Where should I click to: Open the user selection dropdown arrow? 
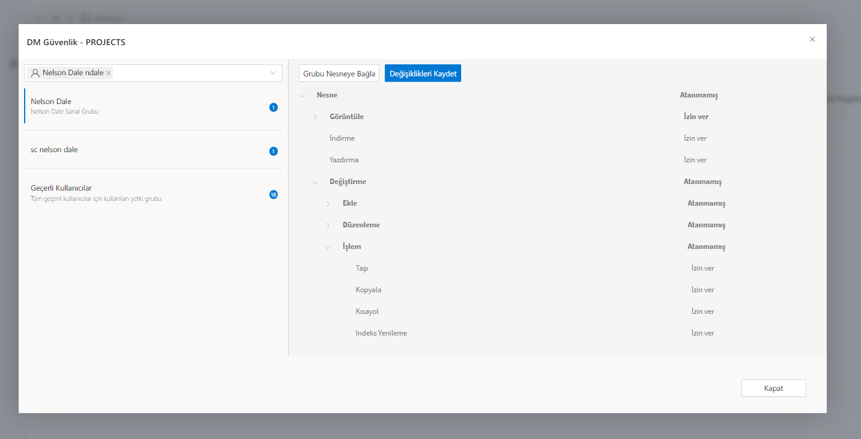tap(273, 73)
